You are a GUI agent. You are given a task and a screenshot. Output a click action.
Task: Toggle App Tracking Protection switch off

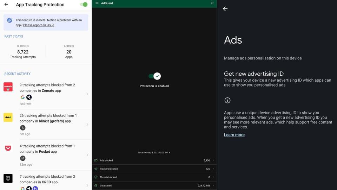click(84, 5)
